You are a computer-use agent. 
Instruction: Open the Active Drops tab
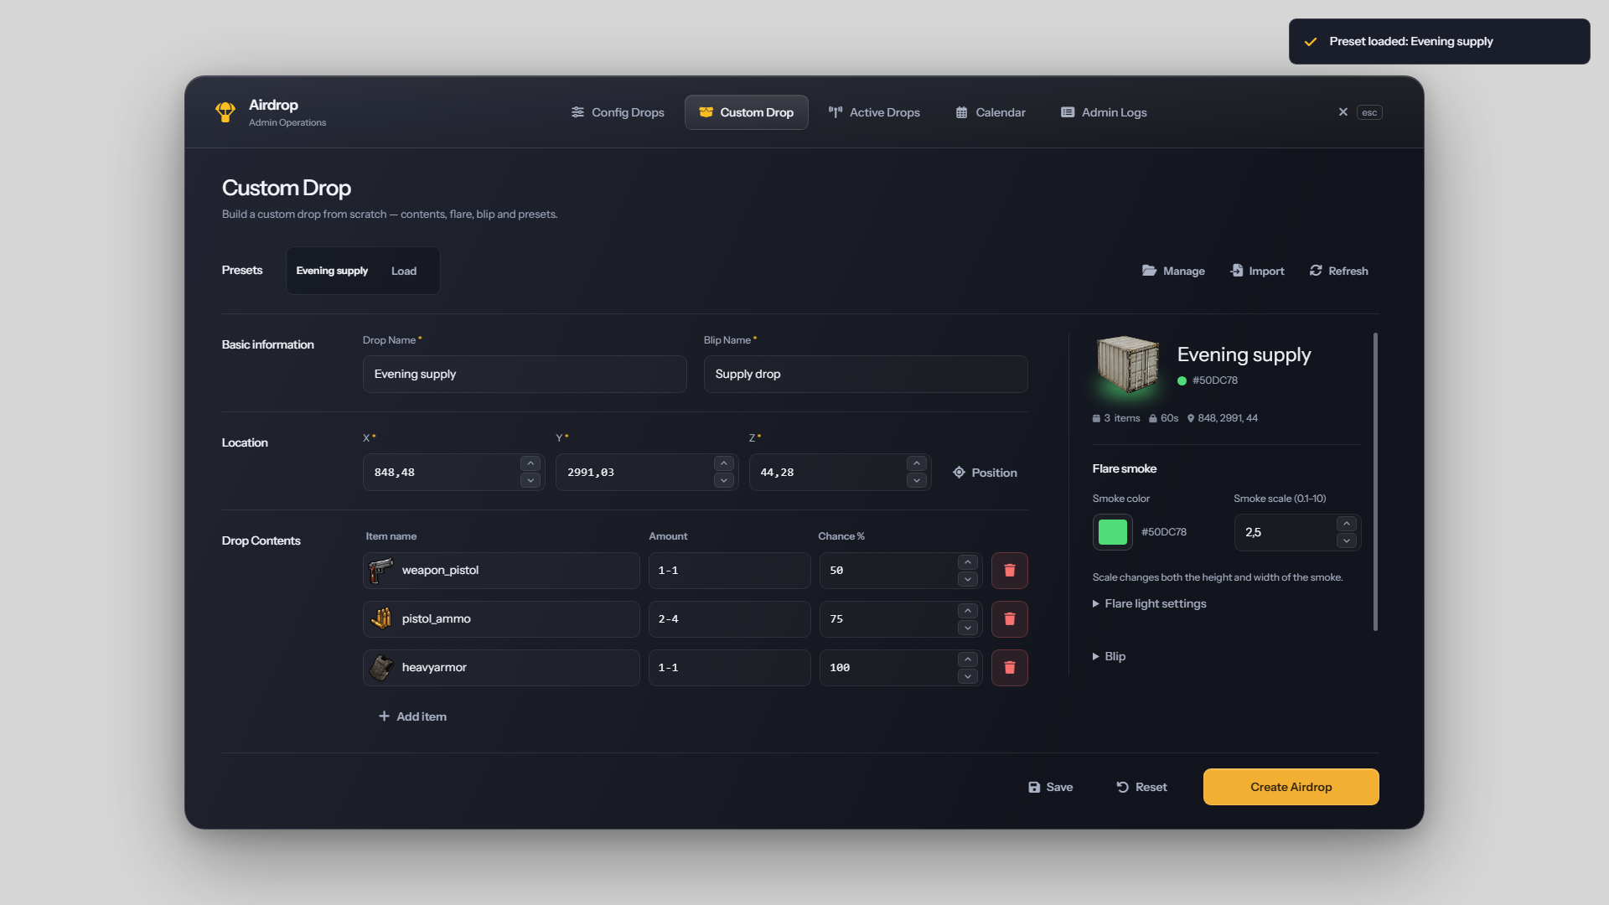tap(874, 112)
